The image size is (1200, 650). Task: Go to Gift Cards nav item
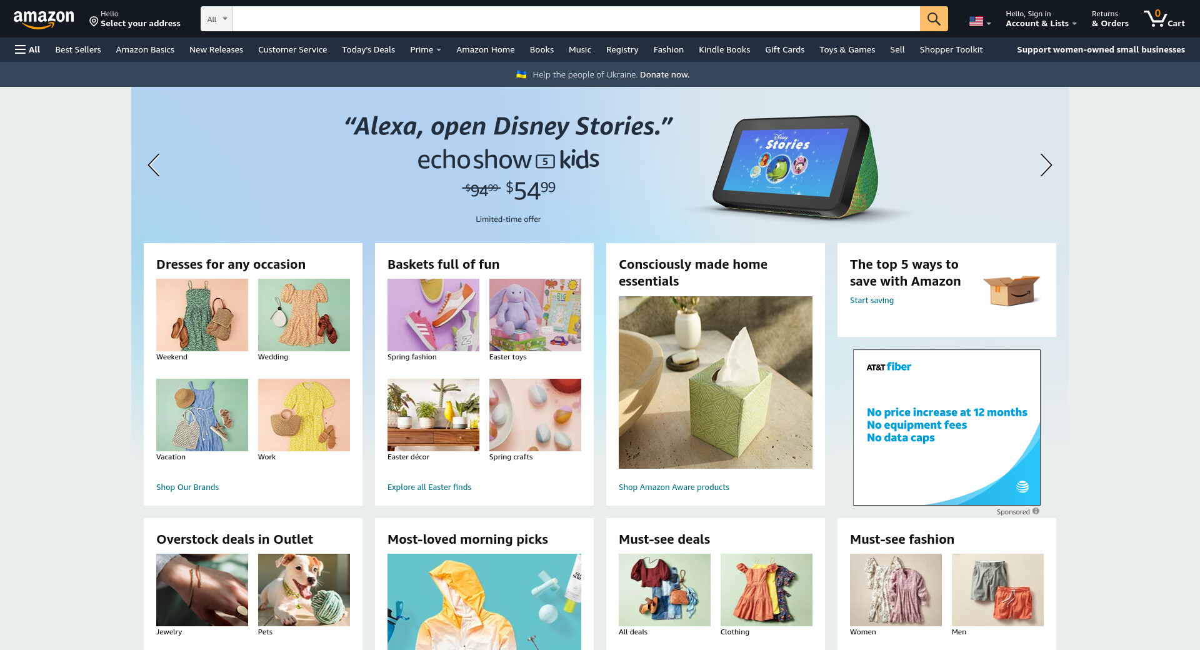pyautogui.click(x=784, y=49)
